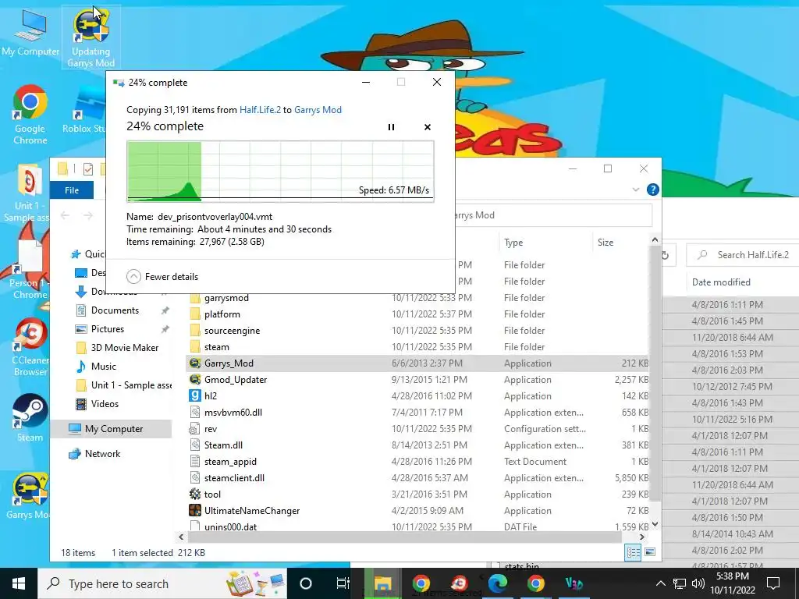
Task: Select Documents in the navigation pane
Action: coord(115,310)
